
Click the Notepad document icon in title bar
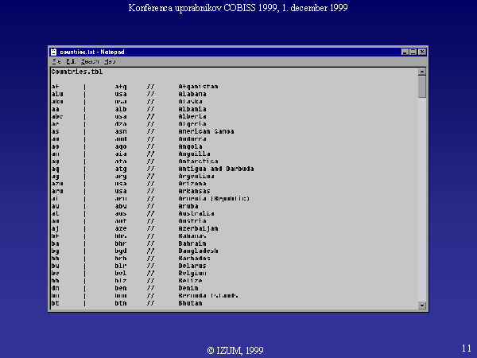pyautogui.click(x=54, y=52)
